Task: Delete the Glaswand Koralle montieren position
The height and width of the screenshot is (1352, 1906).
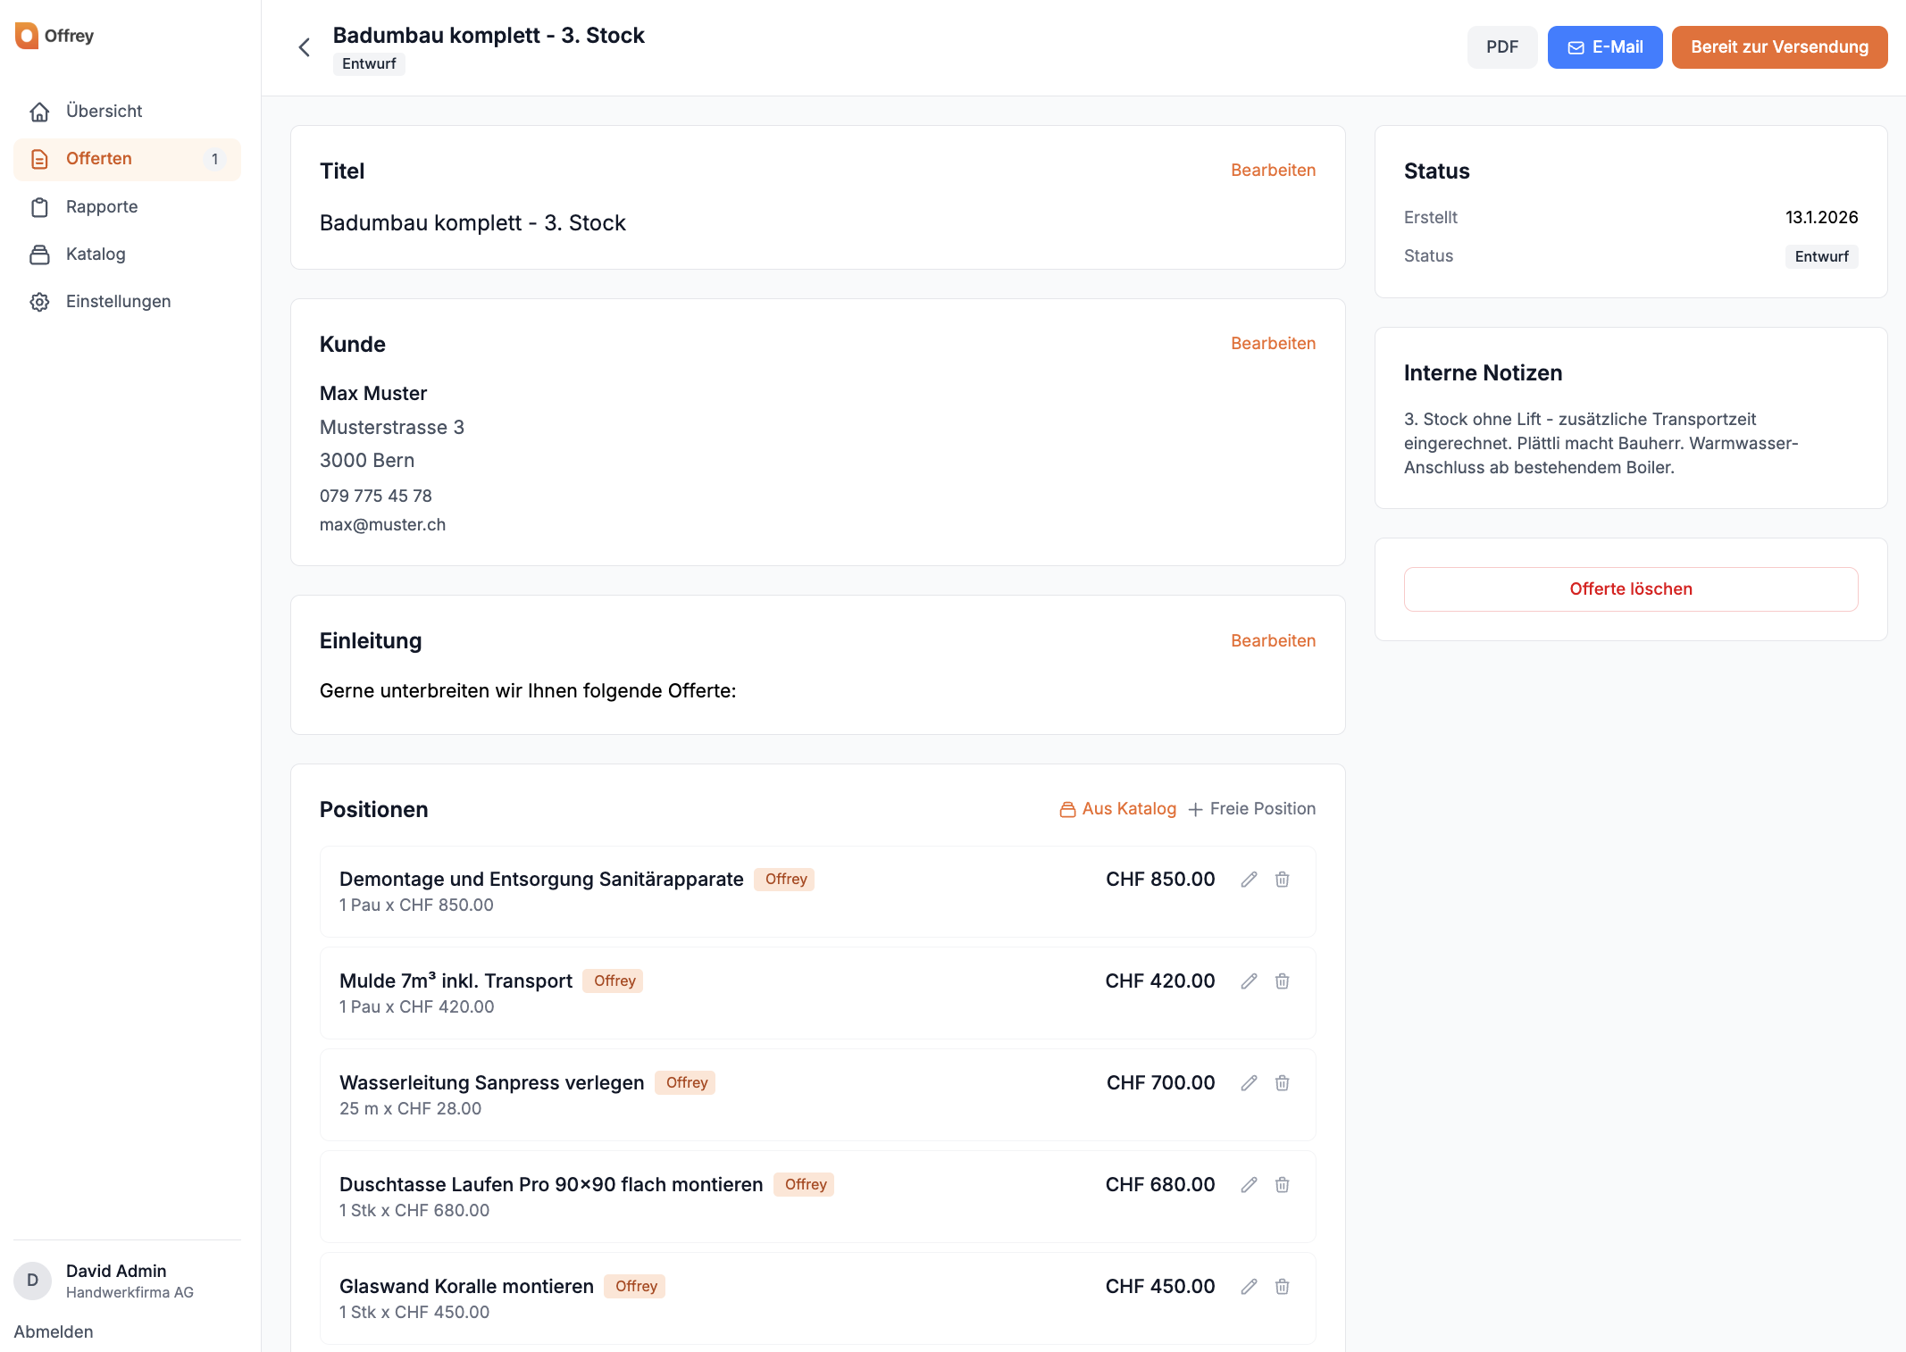Action: point(1282,1287)
